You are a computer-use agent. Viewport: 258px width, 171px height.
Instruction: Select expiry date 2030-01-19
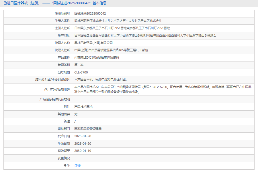tap(83, 151)
